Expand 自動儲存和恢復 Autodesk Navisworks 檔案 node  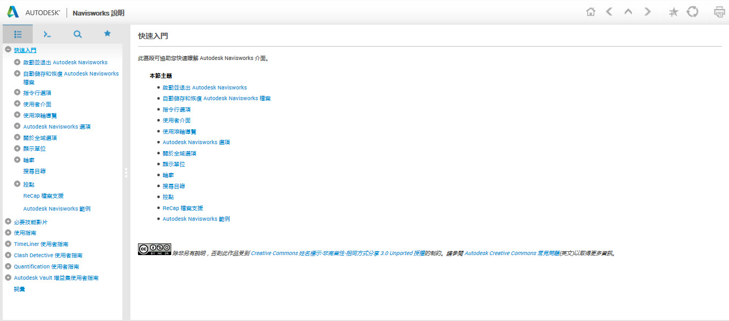[17, 73]
